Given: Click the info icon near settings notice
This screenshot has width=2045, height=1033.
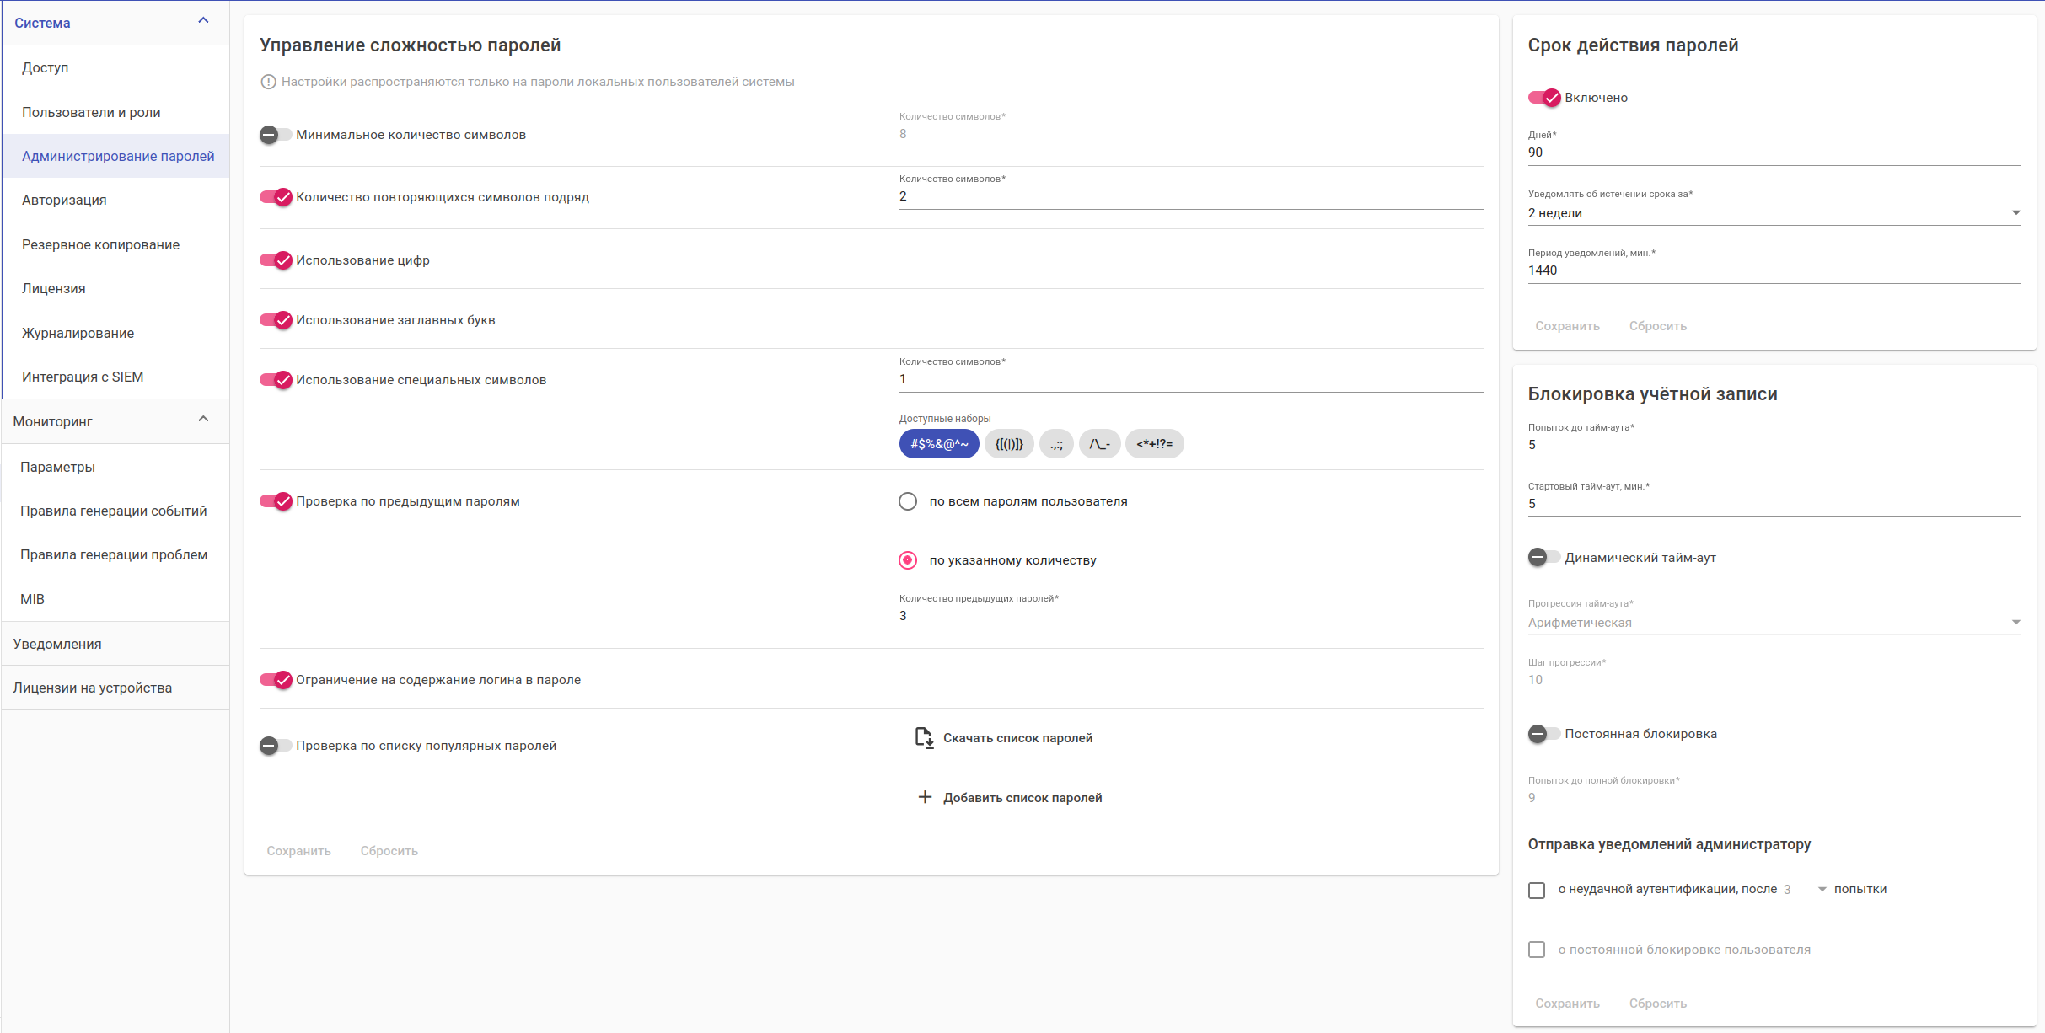Looking at the screenshot, I should tap(268, 82).
